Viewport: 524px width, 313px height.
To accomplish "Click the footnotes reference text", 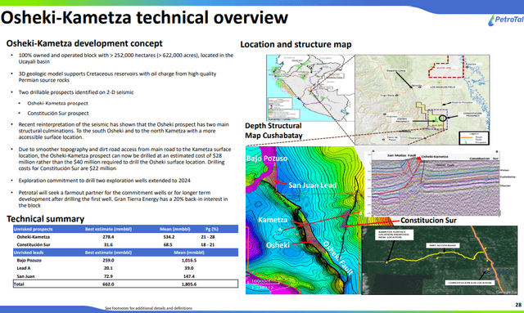I will click(148, 308).
